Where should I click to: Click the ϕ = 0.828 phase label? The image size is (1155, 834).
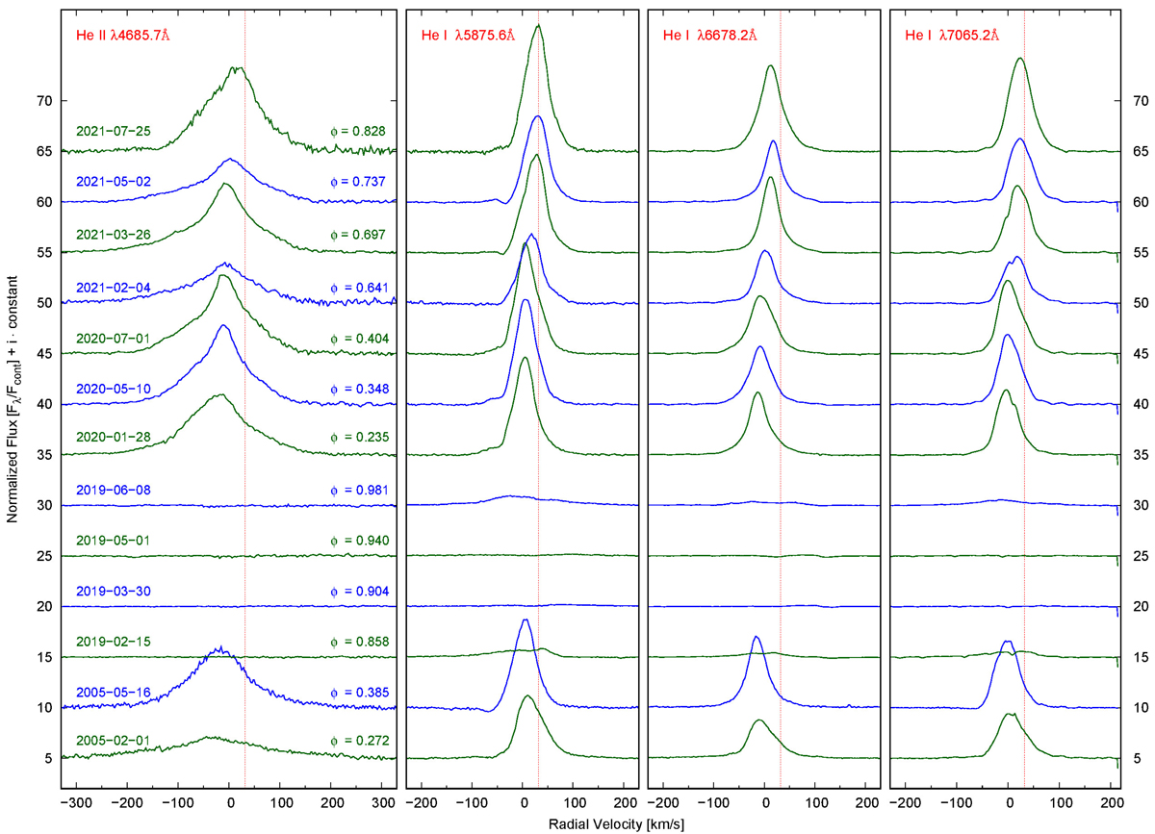(359, 131)
